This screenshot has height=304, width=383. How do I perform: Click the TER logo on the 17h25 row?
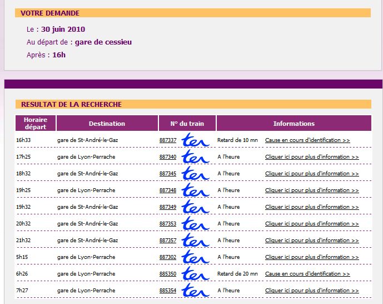coord(195,157)
